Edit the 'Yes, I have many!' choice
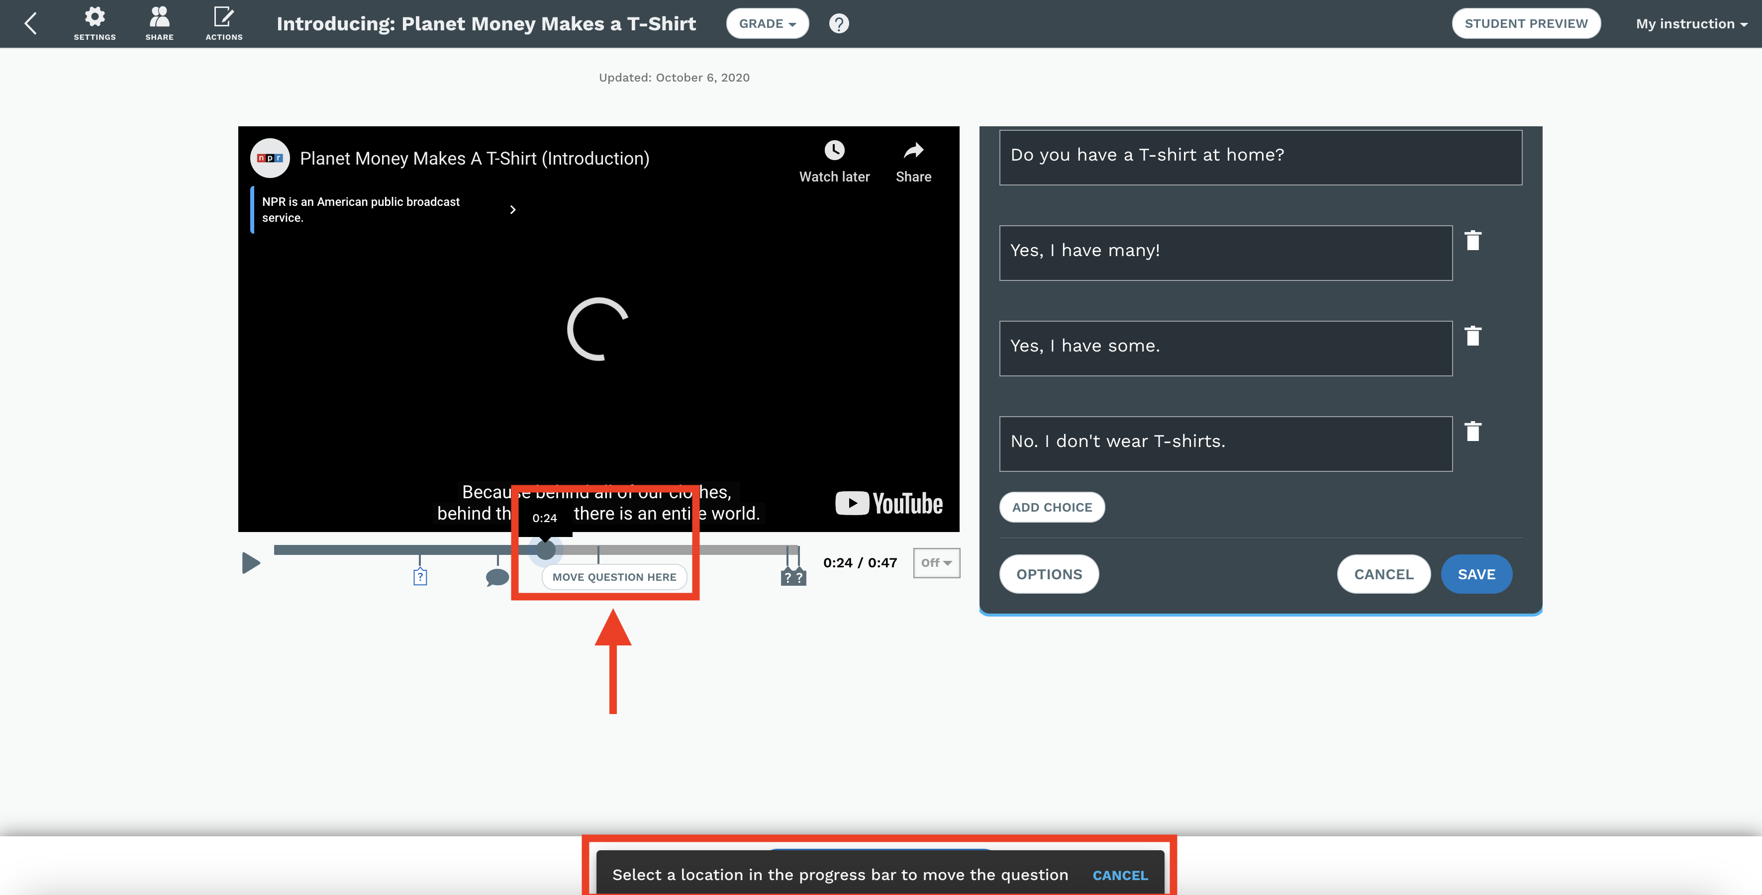Screen dimensions: 1762x895 click(x=1226, y=253)
